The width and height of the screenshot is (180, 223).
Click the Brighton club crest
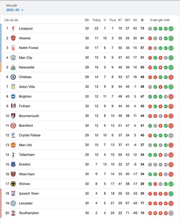click(x=13, y=97)
